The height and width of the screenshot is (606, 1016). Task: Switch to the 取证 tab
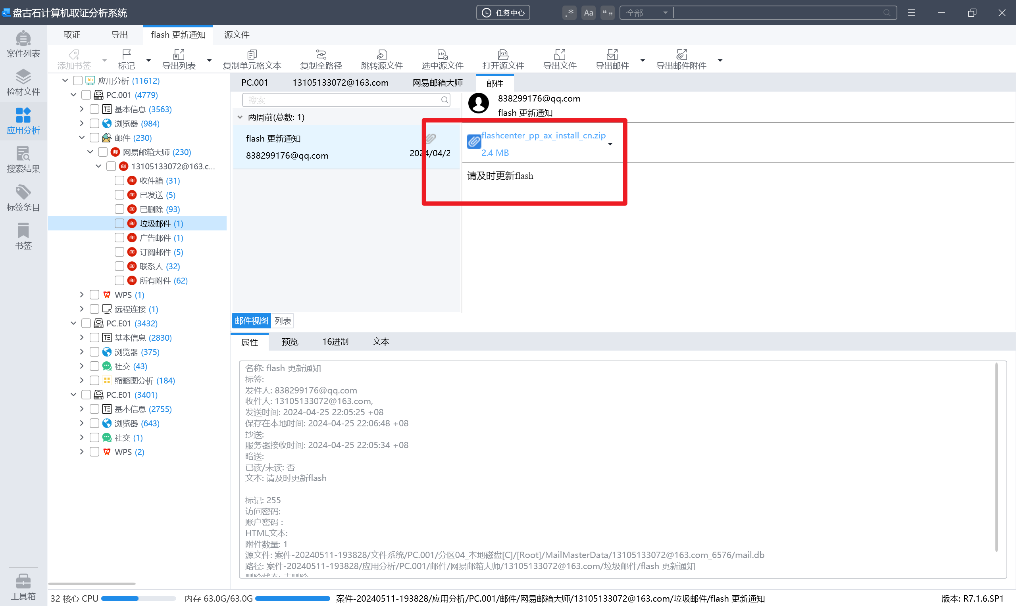(72, 35)
